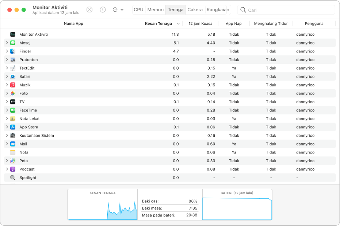340x226 pixels.
Task: Click Safari's 2.22 power value
Action: click(211, 77)
